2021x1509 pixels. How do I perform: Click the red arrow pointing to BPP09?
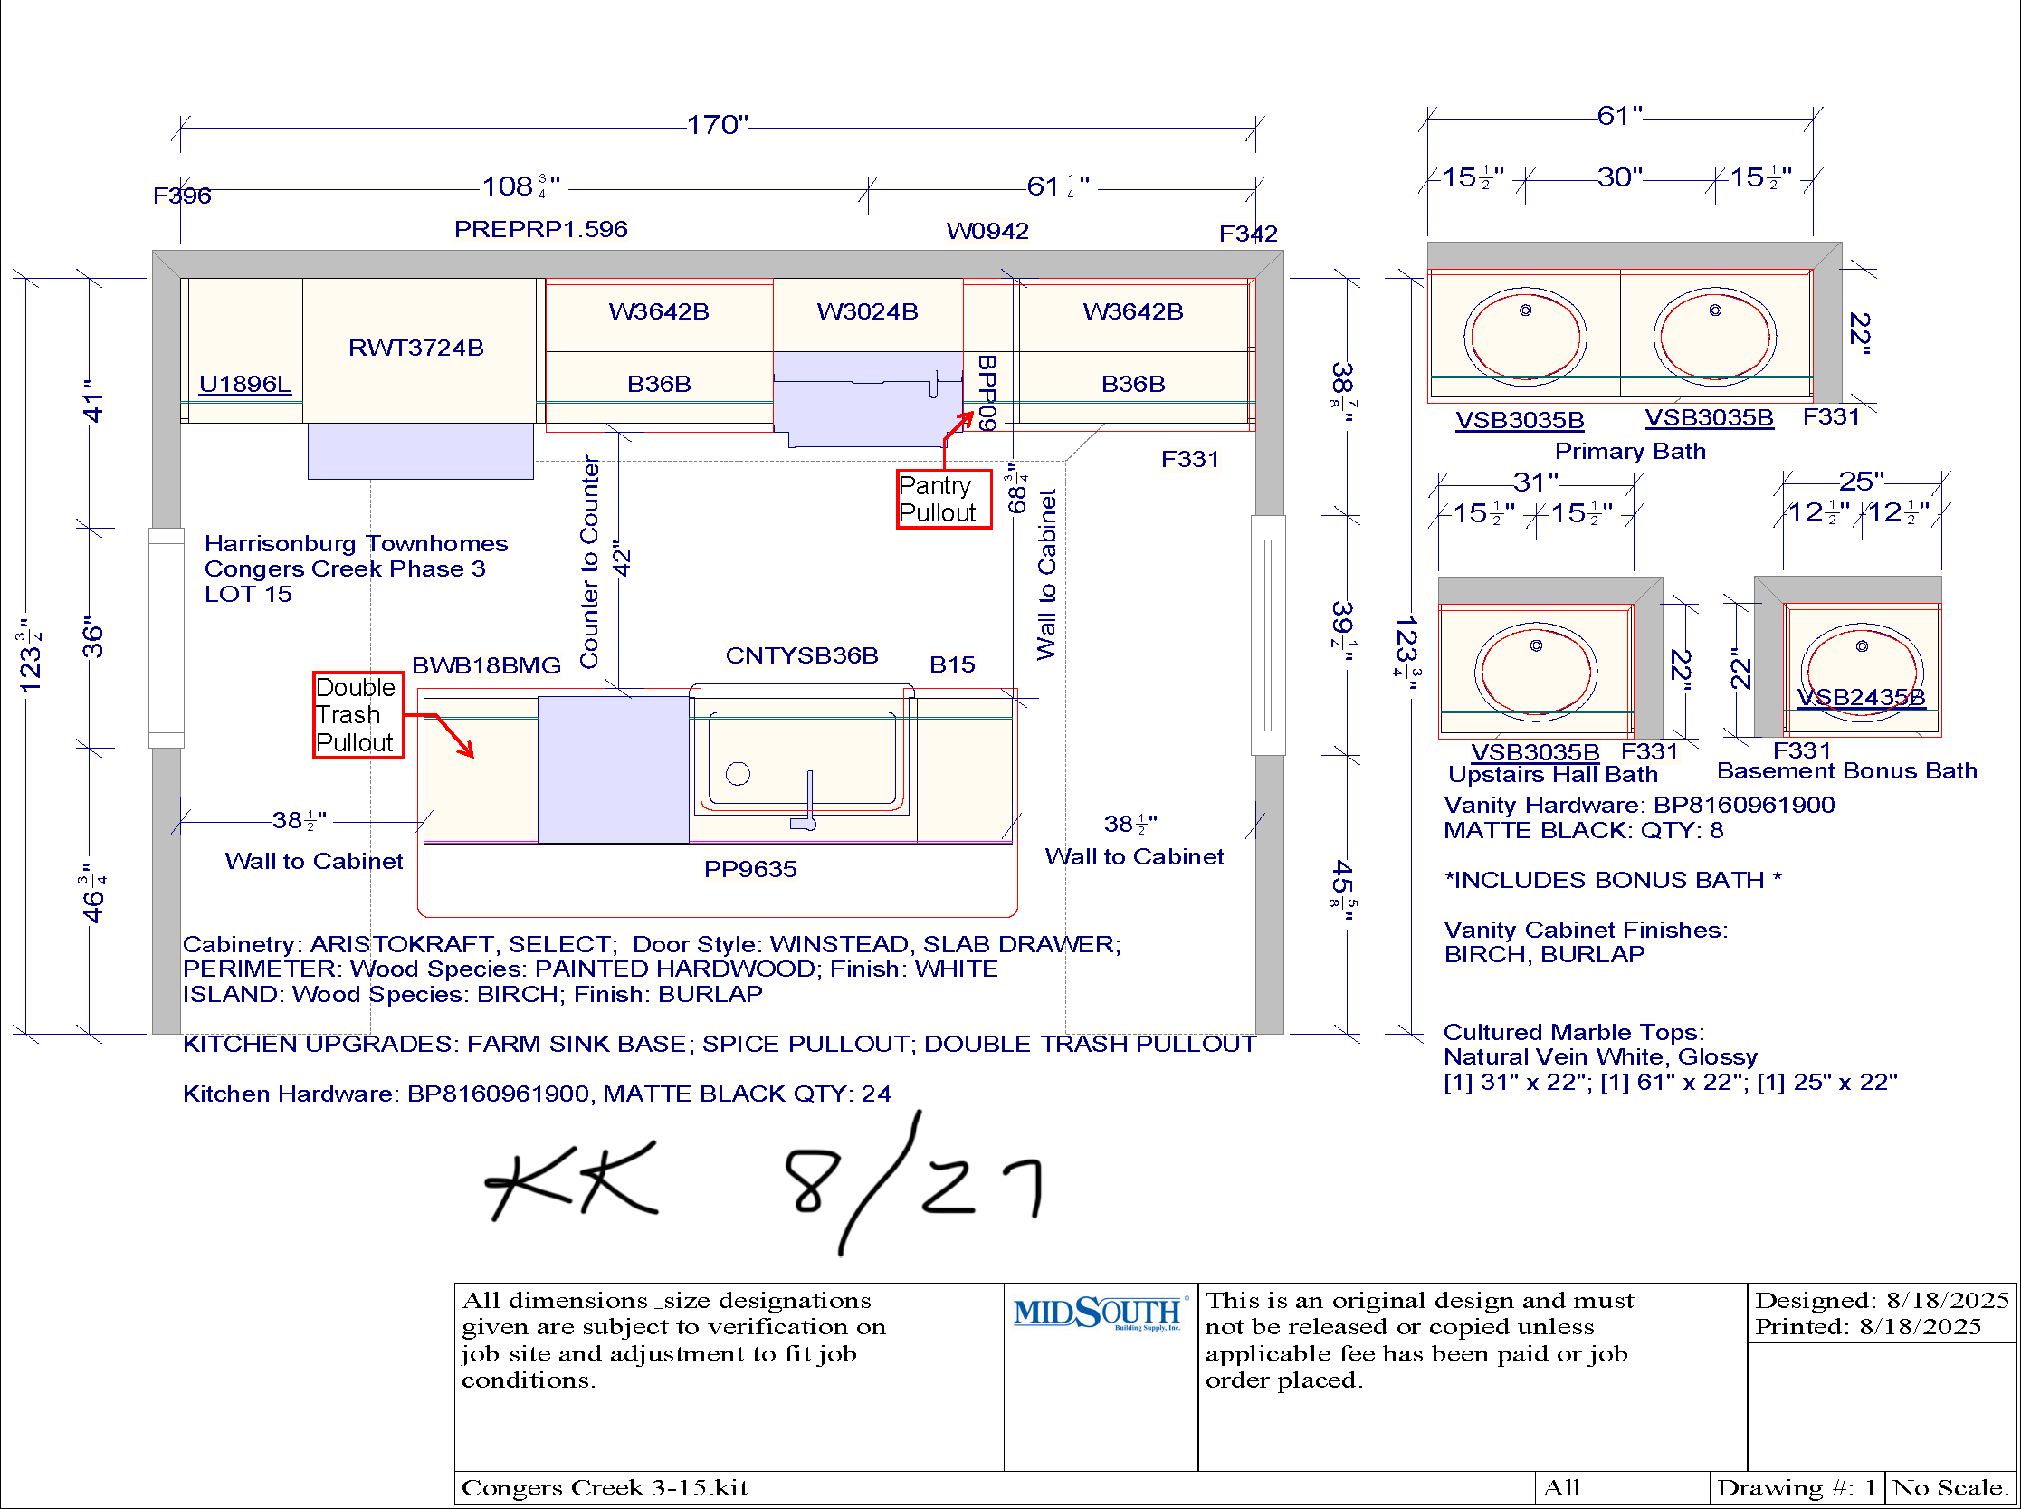[958, 425]
